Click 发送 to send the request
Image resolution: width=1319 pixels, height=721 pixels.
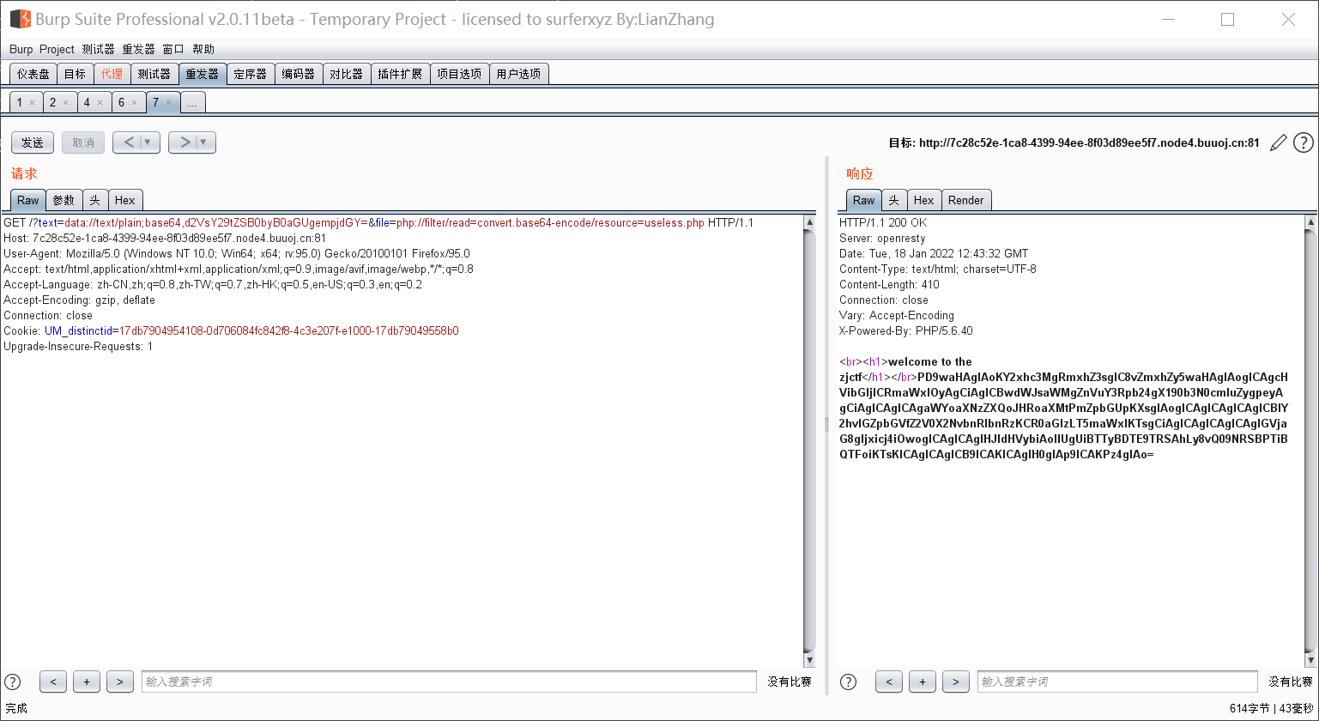click(33, 142)
